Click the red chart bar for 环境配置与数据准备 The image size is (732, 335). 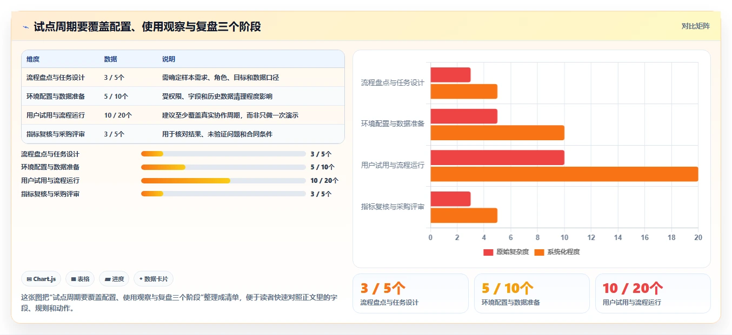click(x=464, y=117)
